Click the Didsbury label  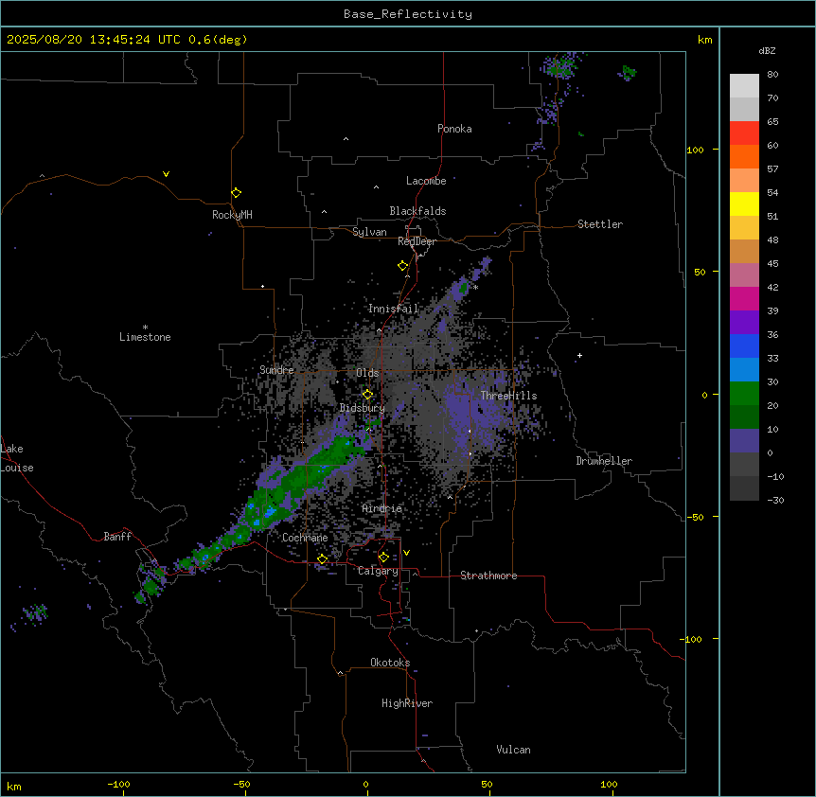tap(363, 408)
